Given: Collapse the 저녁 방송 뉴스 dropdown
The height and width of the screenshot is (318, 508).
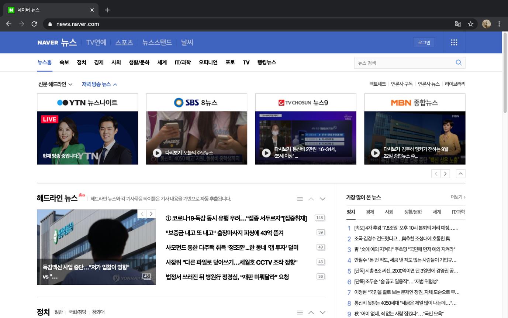Looking at the screenshot, I should [100, 84].
